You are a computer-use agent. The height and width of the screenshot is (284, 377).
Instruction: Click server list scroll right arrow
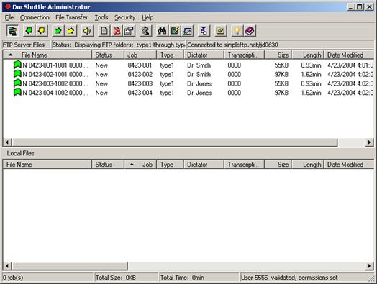pyautogui.click(x=370, y=142)
